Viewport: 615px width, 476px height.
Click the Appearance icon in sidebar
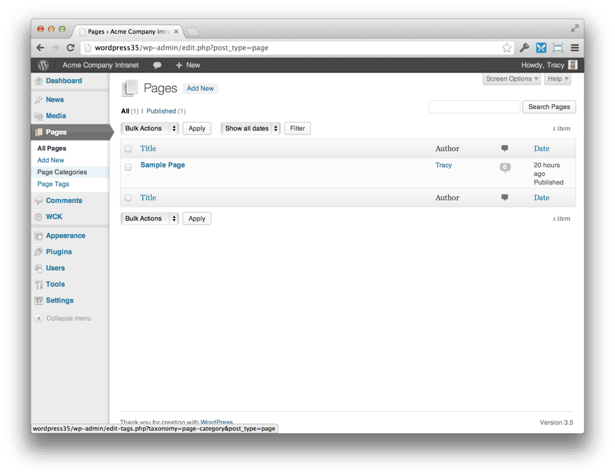coord(38,236)
